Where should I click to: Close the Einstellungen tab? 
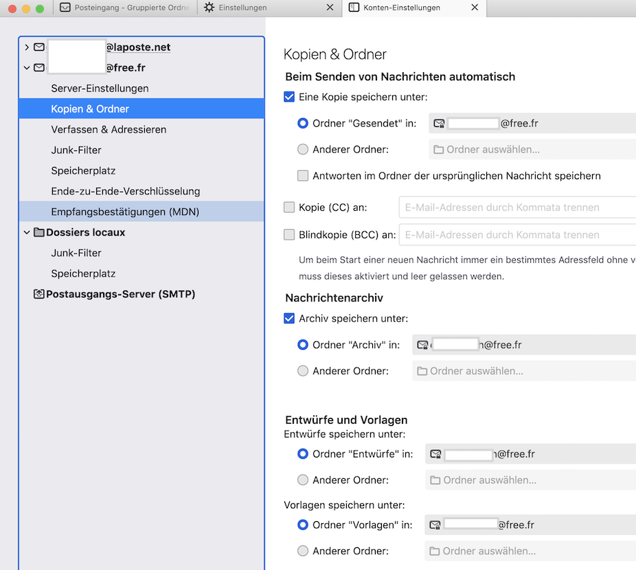point(330,8)
